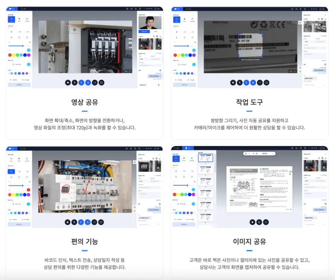Screen dimensions: 335x280
Task: Download the shared photo via the download icon
Action: [x=161, y=36]
